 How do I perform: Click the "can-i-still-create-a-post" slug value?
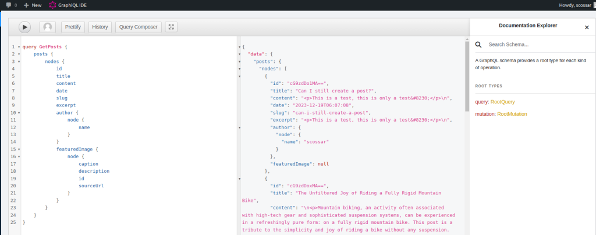(331, 113)
